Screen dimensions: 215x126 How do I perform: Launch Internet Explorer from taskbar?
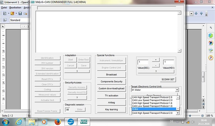point(19,122)
